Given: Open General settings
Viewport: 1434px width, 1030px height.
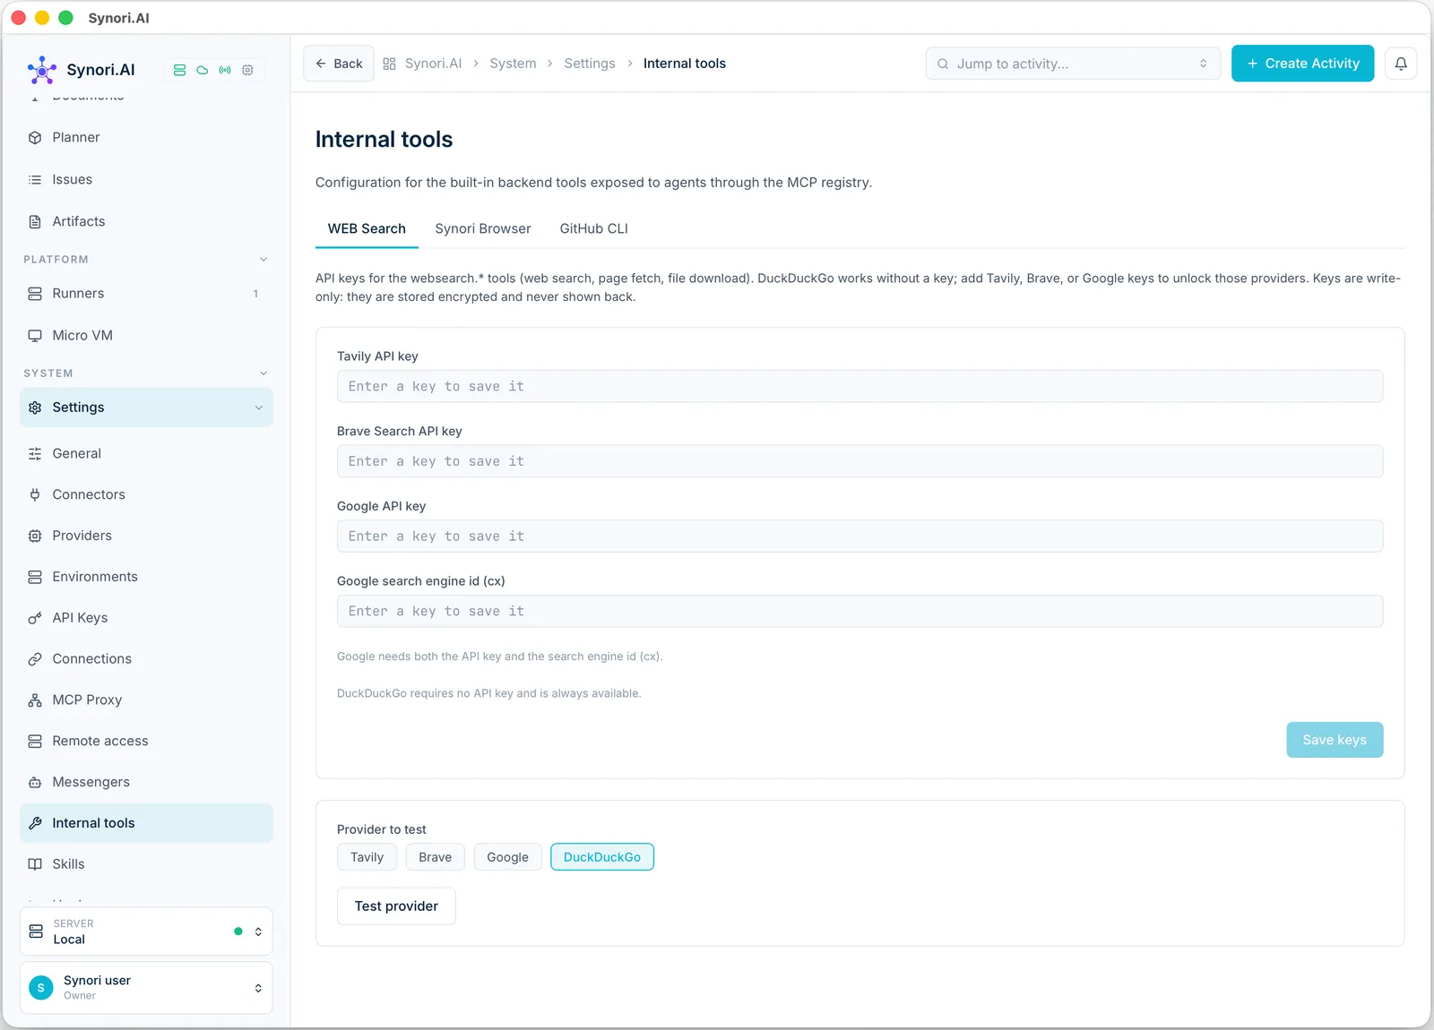Looking at the screenshot, I should (x=146, y=453).
